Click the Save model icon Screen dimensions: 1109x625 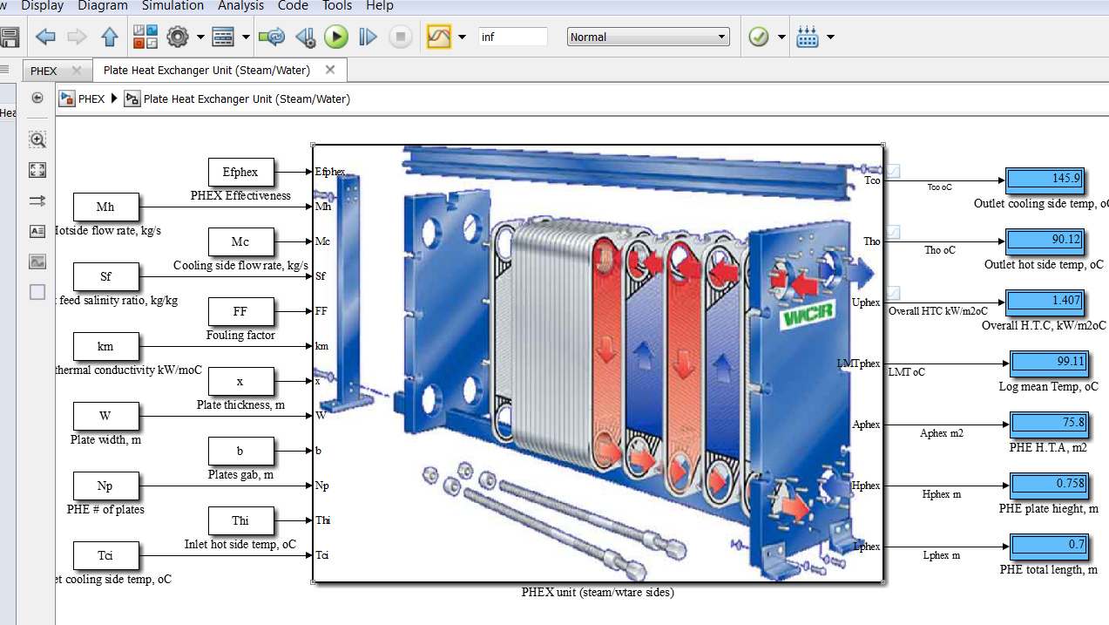click(9, 36)
